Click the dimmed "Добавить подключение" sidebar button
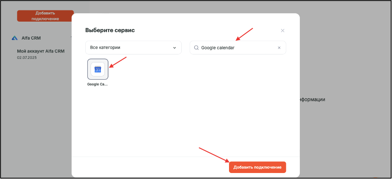Viewport: 392px width, 179px height. point(45,16)
